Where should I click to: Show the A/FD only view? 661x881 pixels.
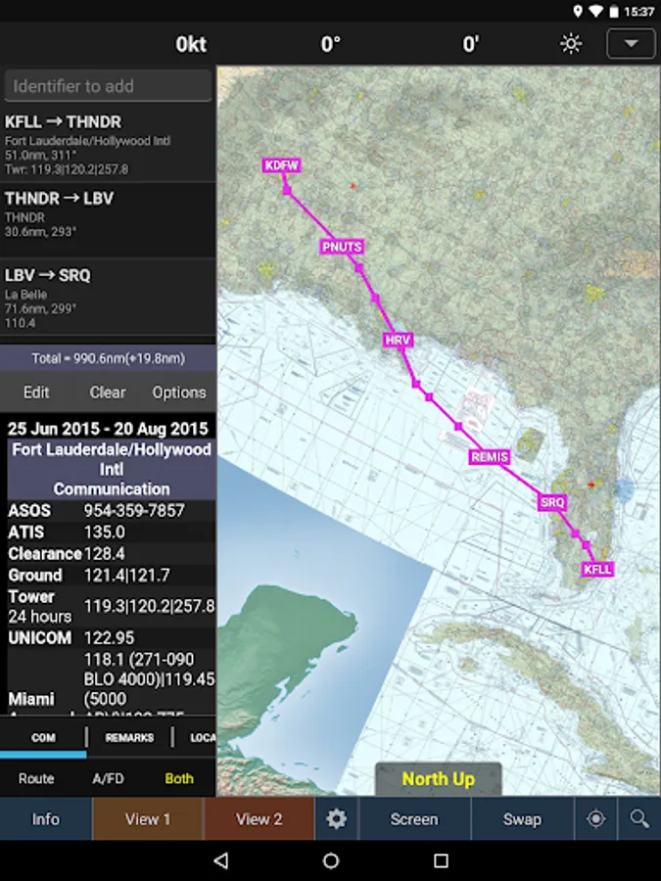pos(108,778)
